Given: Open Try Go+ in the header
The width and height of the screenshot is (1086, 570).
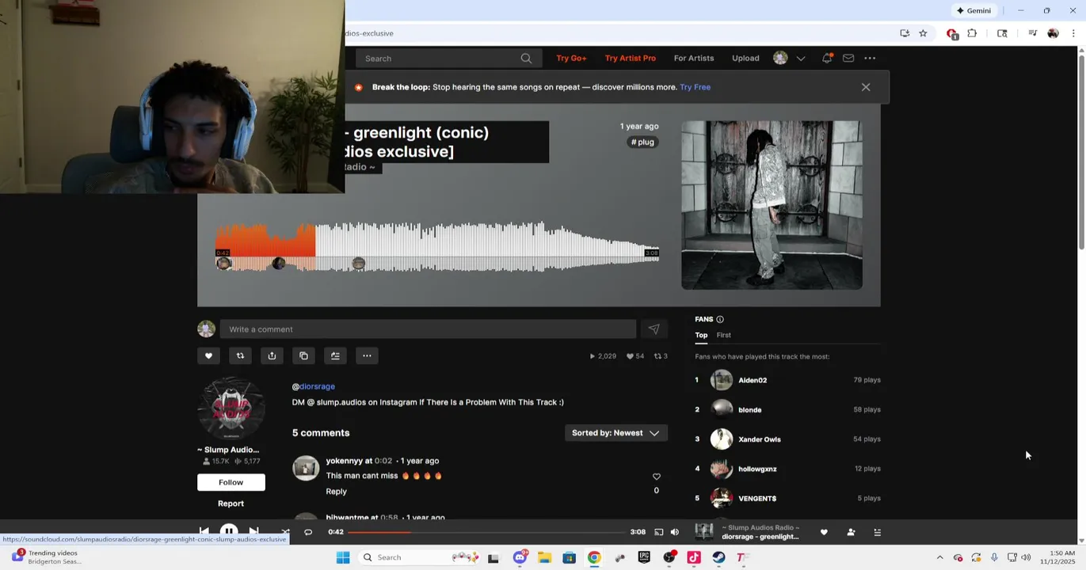Looking at the screenshot, I should tap(571, 58).
